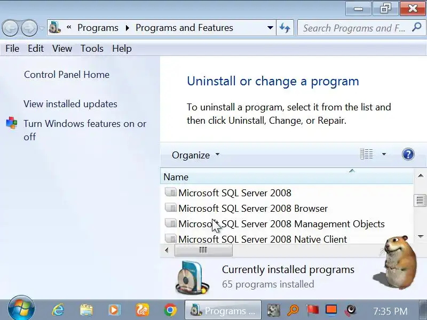Click the icon of SQL Server 2008 Management Objects

pos(171,223)
